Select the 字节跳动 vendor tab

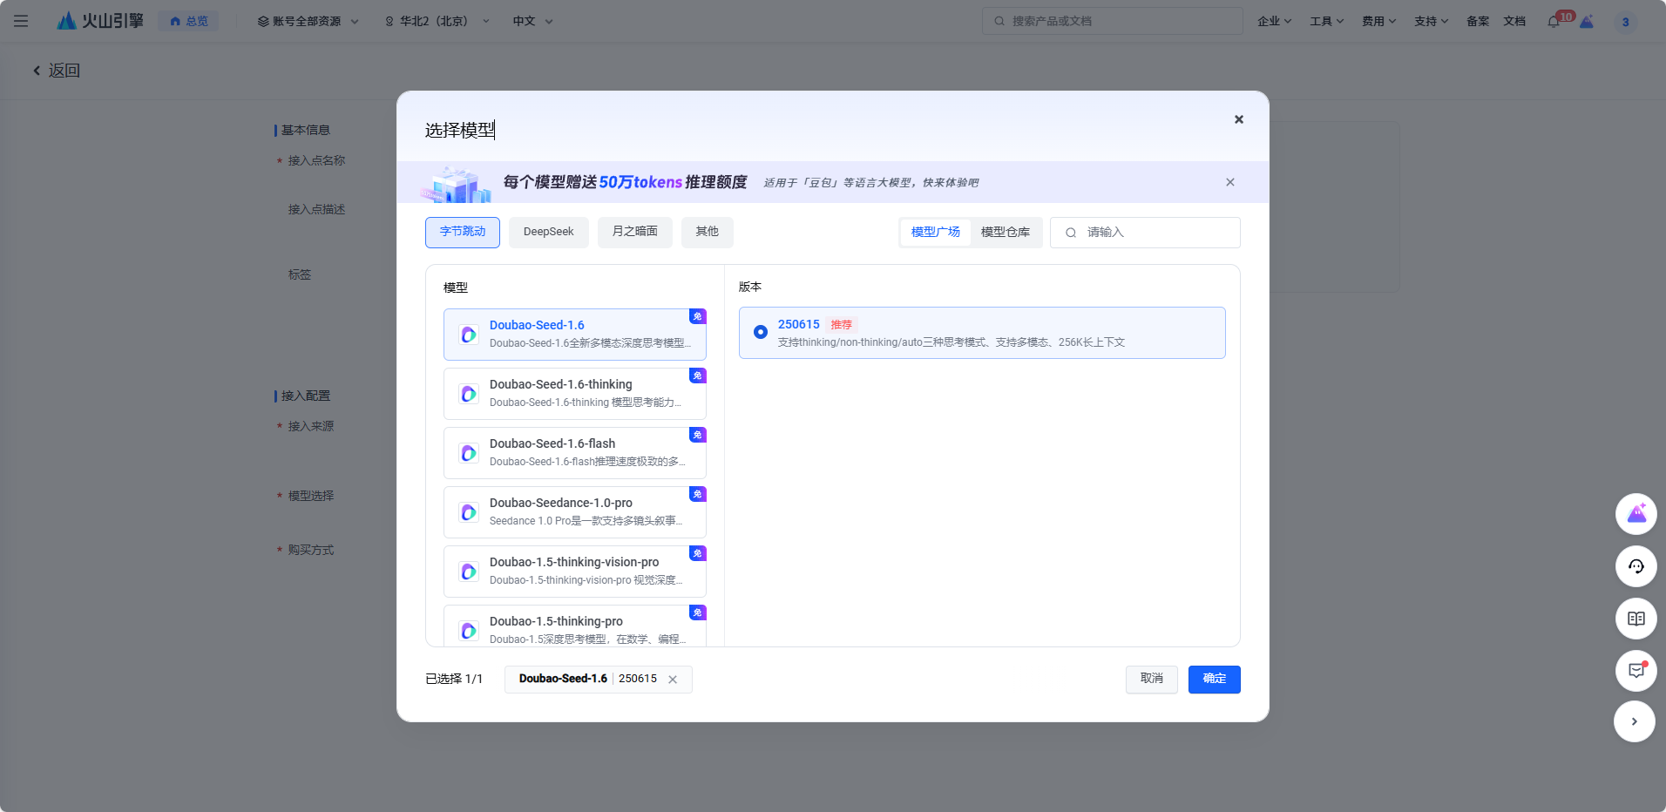click(463, 233)
